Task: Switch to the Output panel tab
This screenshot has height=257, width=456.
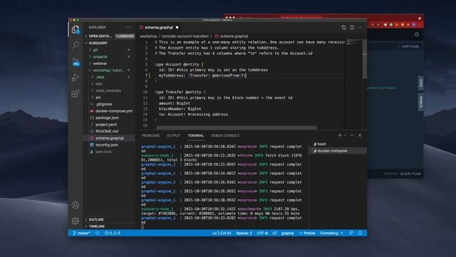Action: coord(173,136)
